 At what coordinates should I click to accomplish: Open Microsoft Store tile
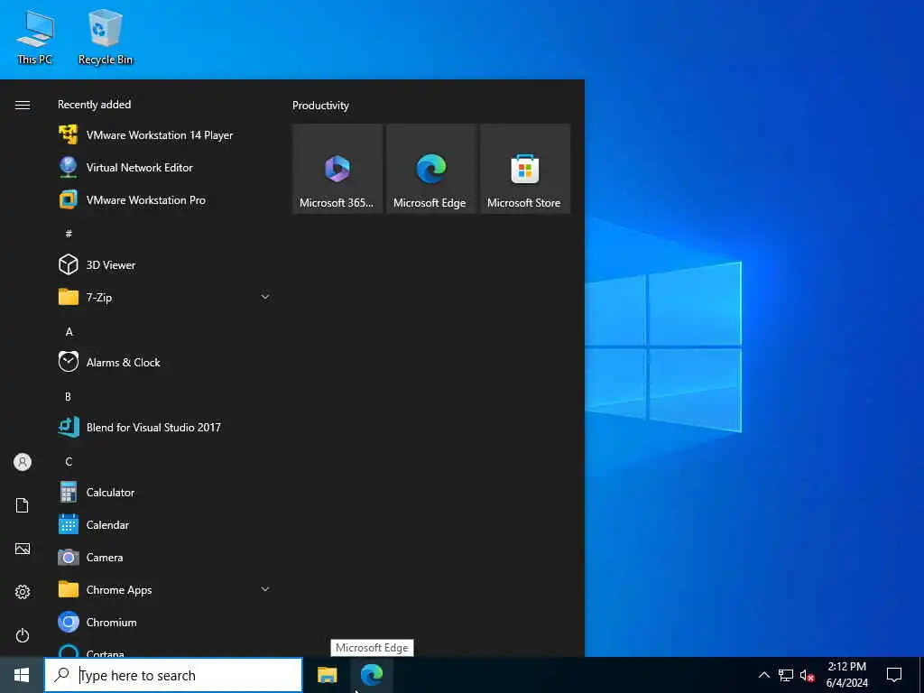(525, 169)
